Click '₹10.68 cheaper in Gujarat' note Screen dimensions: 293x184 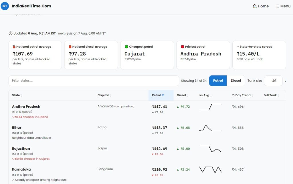(31, 159)
